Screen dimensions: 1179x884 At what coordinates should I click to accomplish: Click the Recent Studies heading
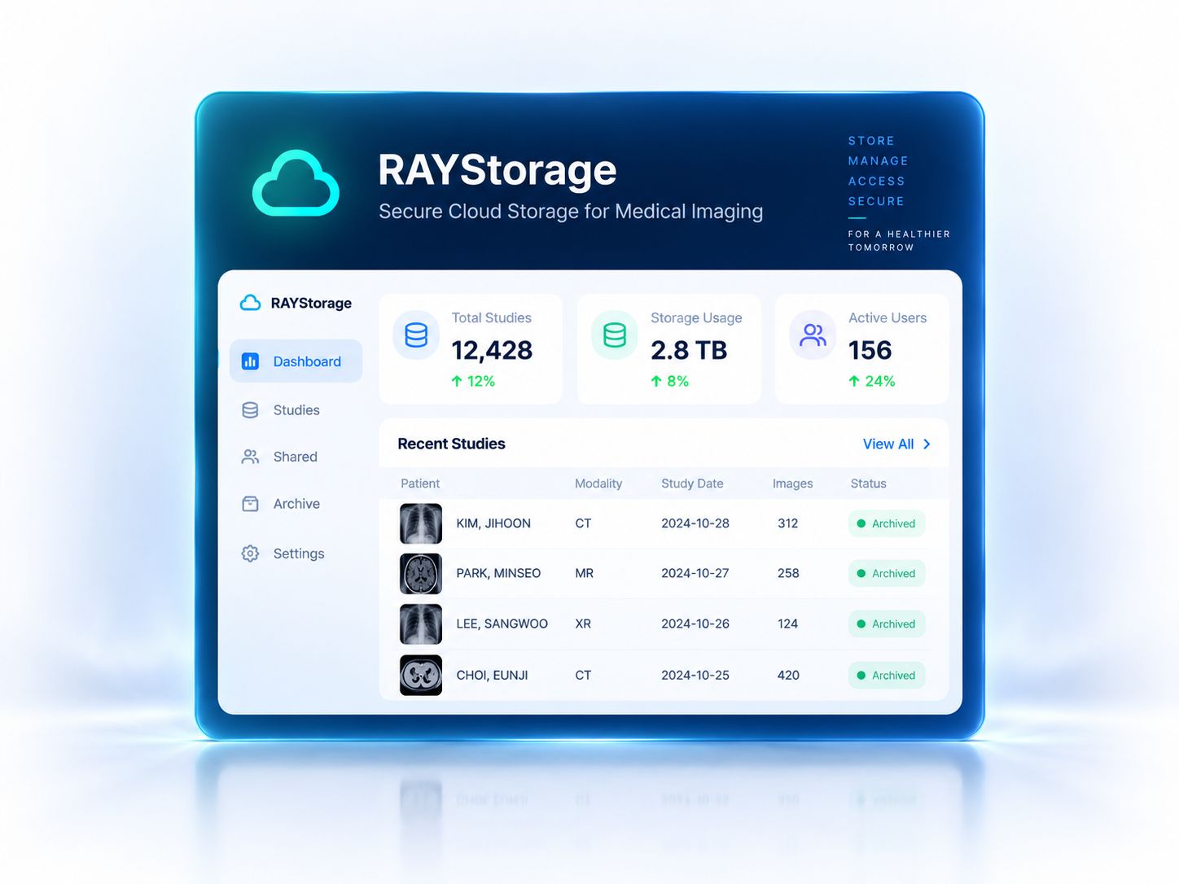coord(451,444)
